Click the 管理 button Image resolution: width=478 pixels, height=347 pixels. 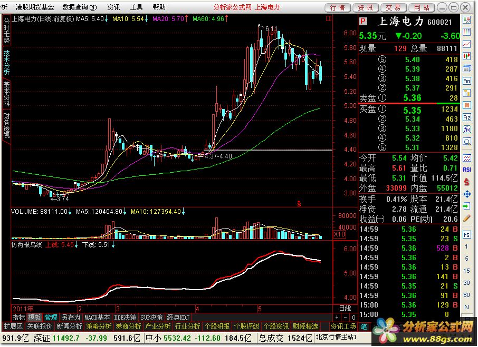point(51,318)
